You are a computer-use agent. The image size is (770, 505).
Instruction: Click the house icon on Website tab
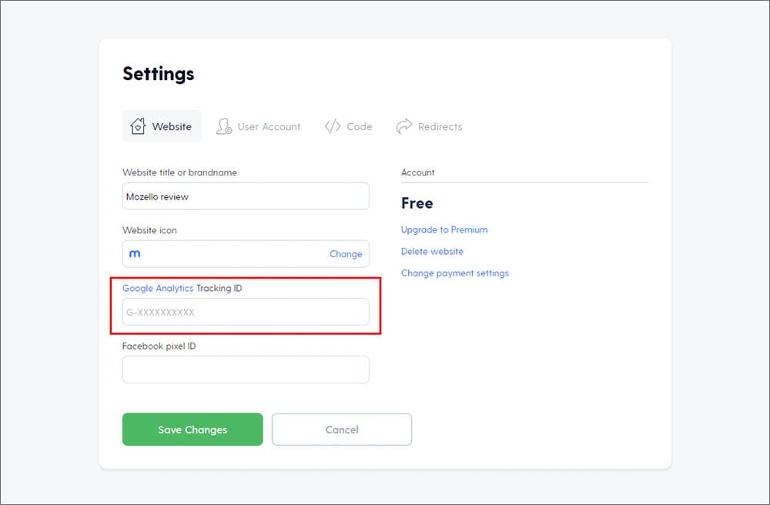tap(138, 126)
